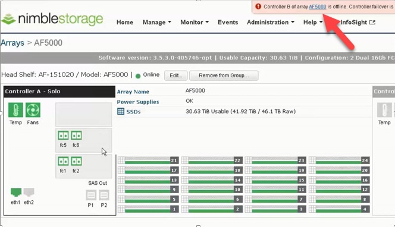The image size is (395, 227).
Task: Open InfoSight external link
Action: 358,23
